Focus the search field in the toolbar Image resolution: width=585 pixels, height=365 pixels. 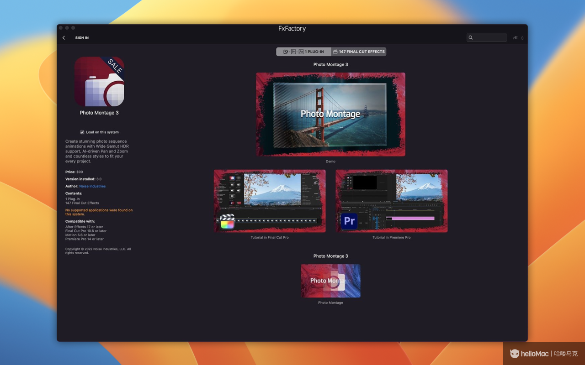(487, 37)
